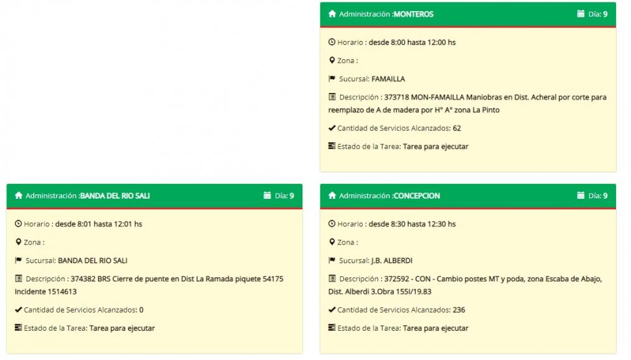Click 'Tarea para ejecutar' status in BANDA DEL RIO SALI card
This screenshot has width=631, height=360.
point(122,328)
